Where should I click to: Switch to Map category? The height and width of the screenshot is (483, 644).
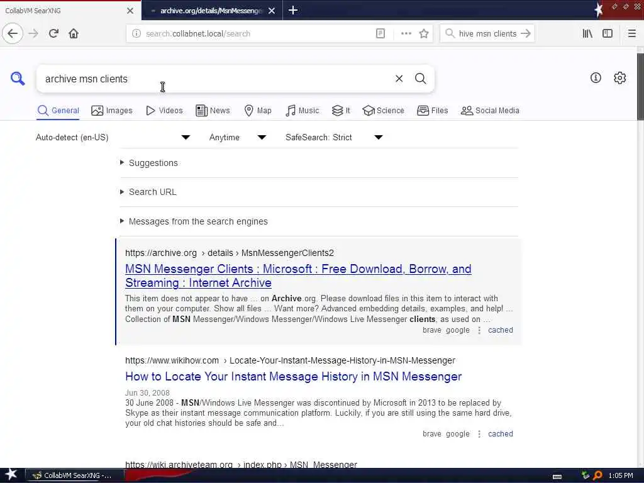point(258,111)
